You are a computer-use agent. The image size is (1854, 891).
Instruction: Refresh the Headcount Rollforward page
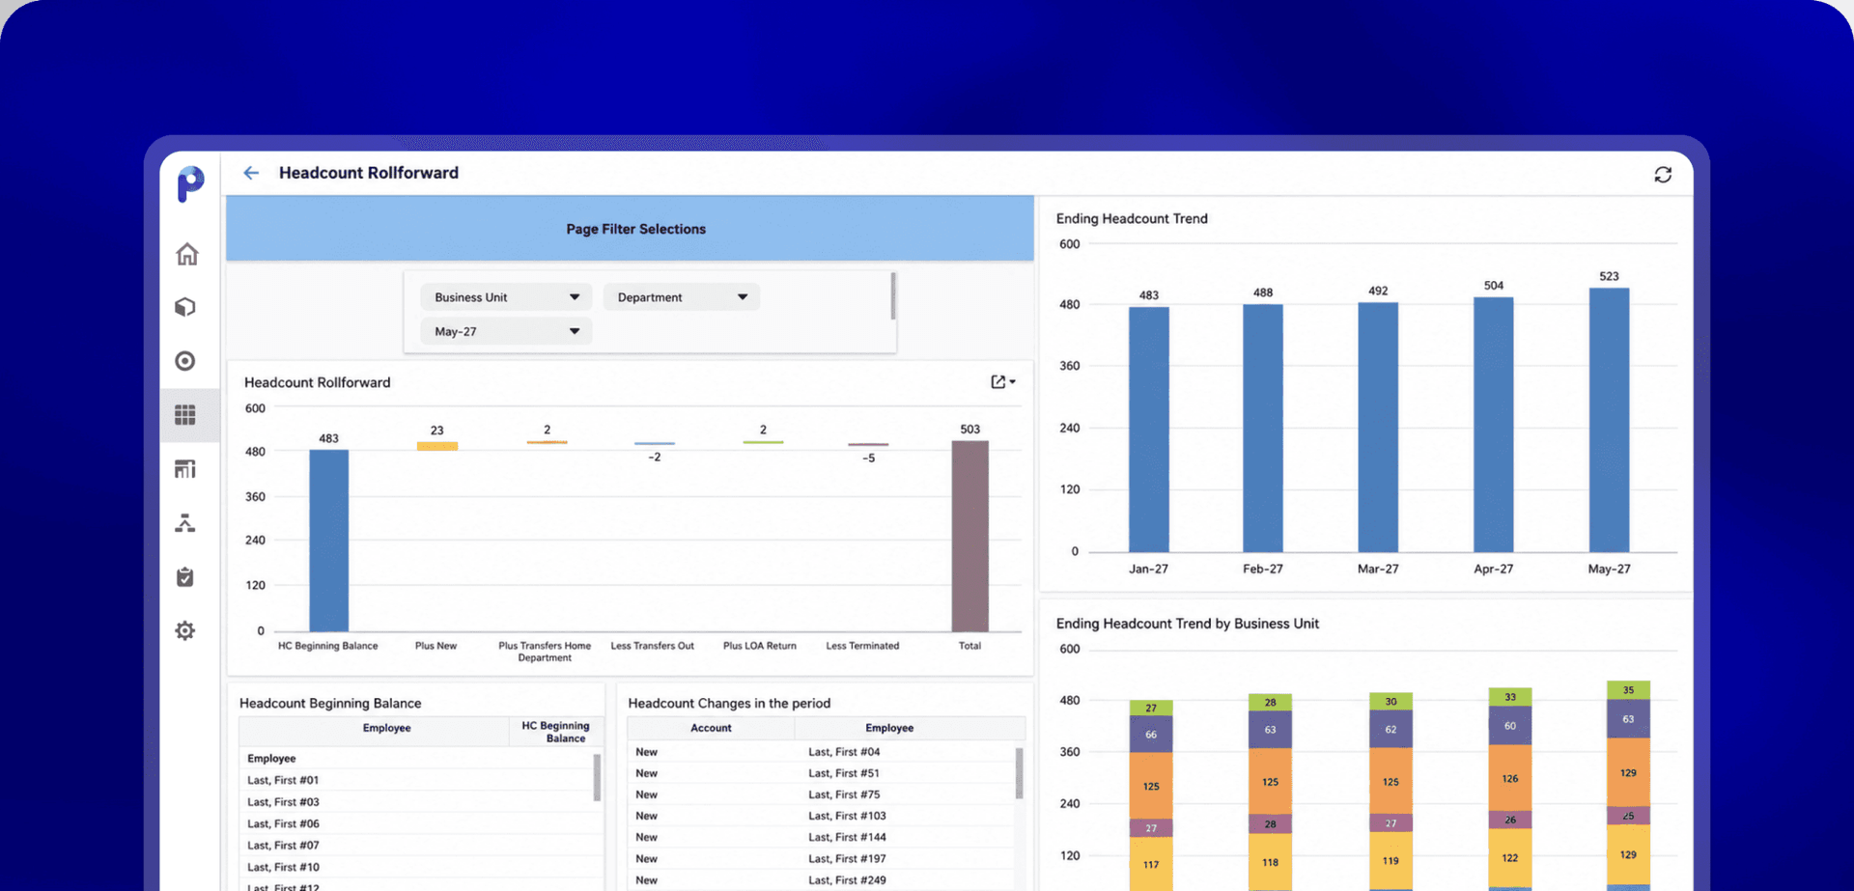point(1663,175)
